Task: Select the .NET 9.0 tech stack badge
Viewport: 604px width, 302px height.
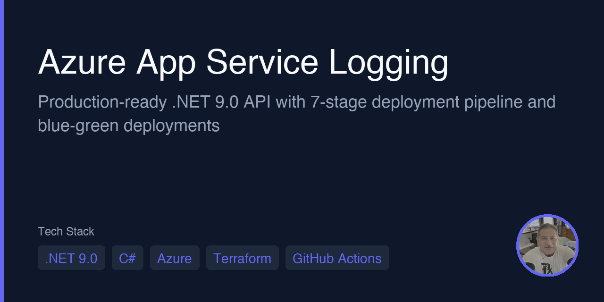Action: click(x=71, y=258)
